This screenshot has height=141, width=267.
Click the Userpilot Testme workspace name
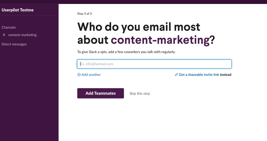point(18,10)
